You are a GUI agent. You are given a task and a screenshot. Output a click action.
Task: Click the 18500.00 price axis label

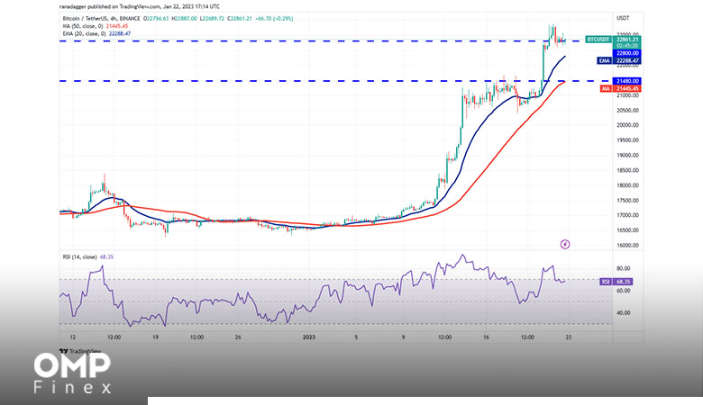click(x=627, y=170)
